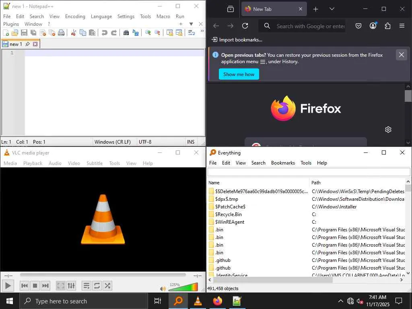Dismiss the Open previous tabs notification

(401, 55)
